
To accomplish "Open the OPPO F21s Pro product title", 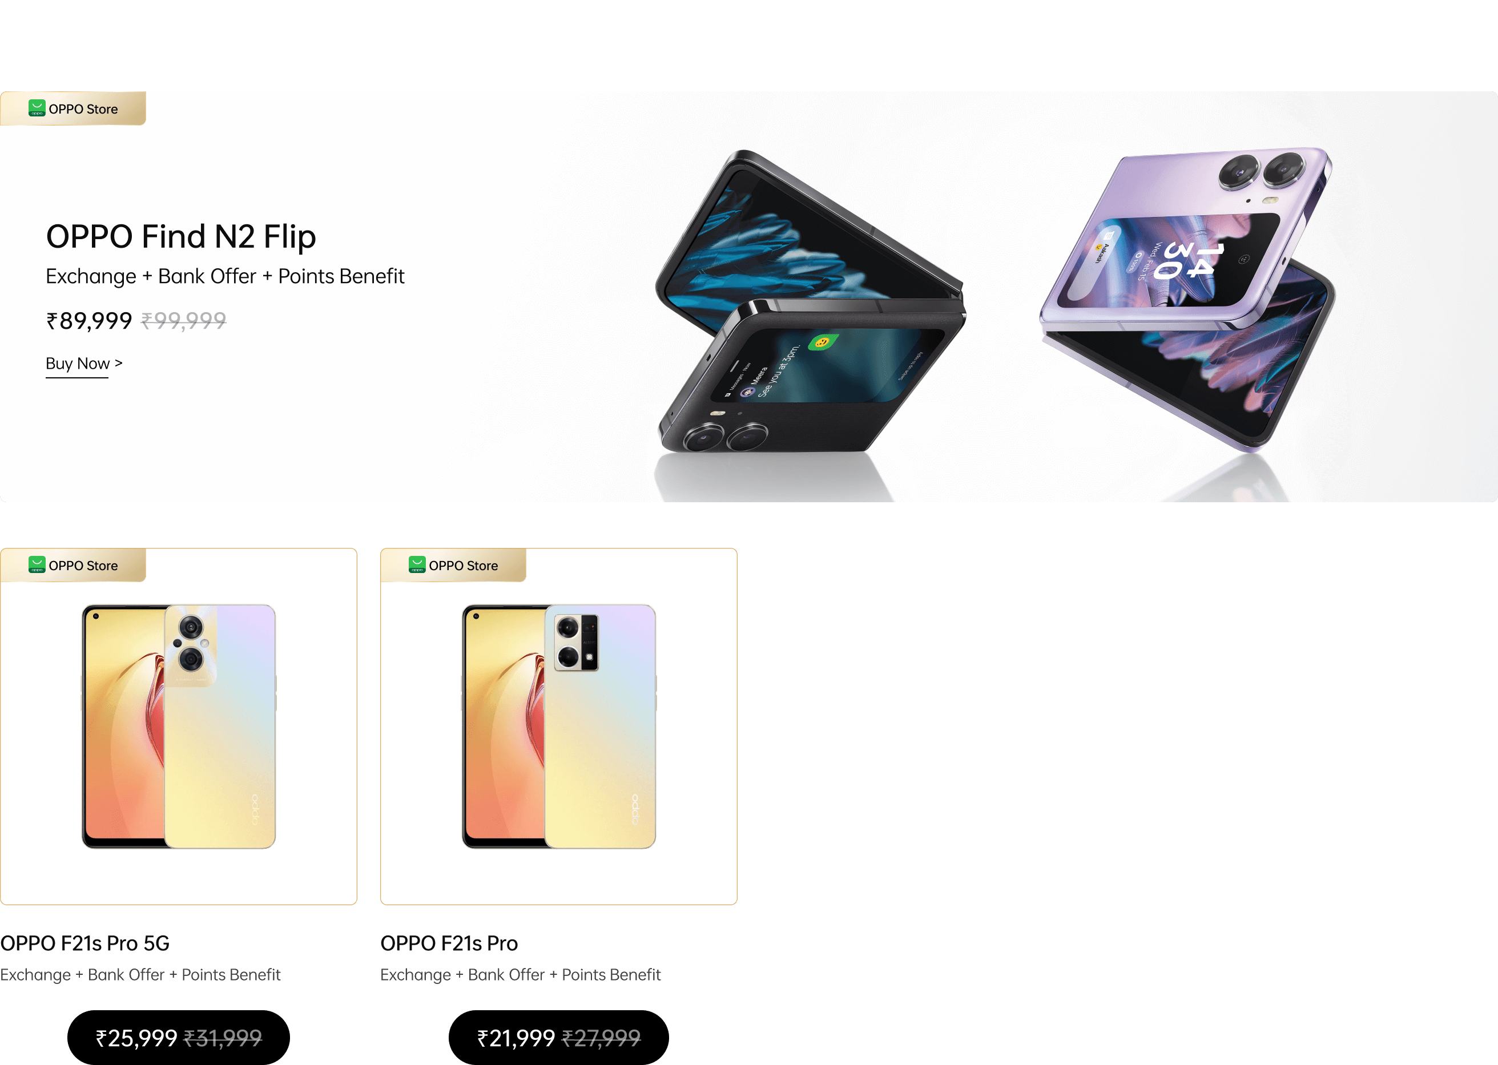I will [449, 943].
